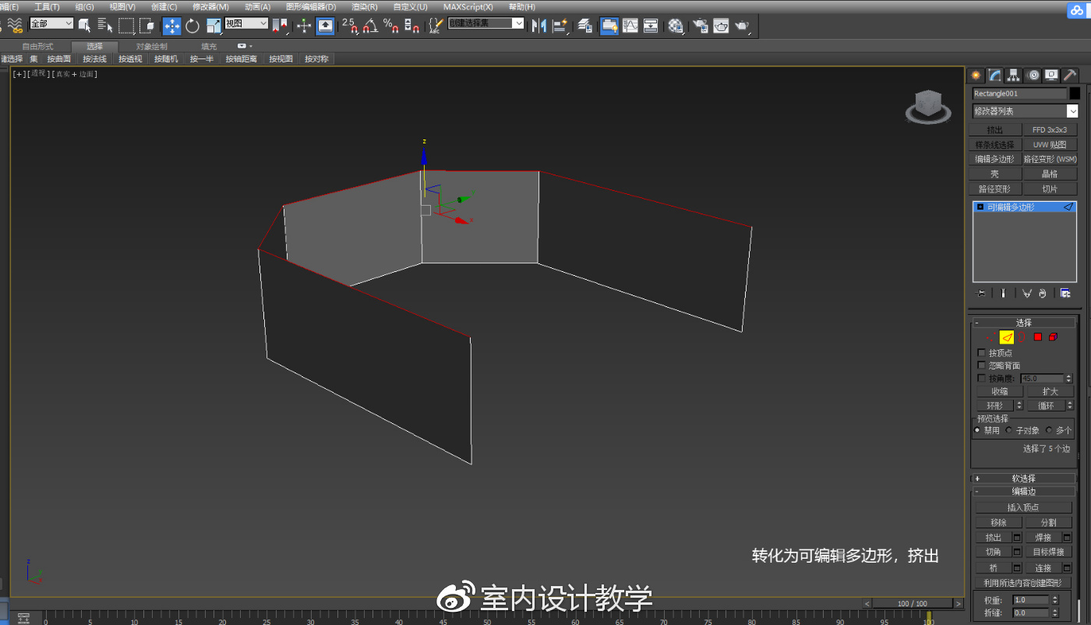Open the Utilities hammer panel

[x=1068, y=75]
